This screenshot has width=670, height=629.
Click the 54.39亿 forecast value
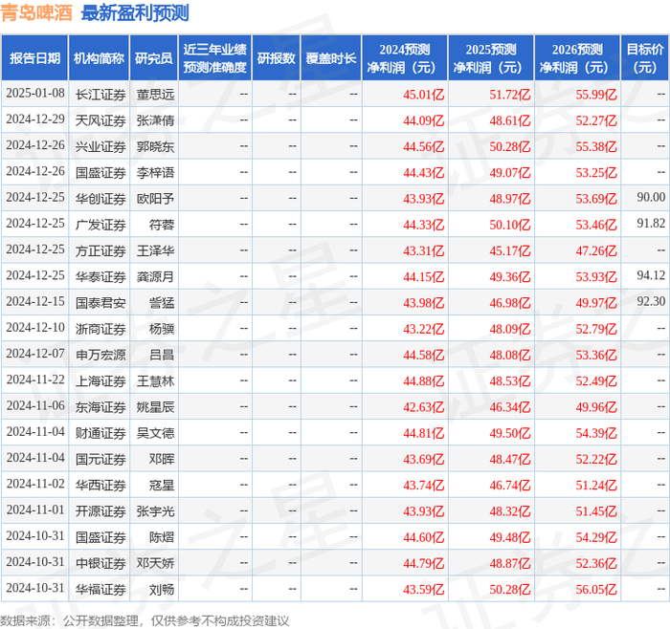point(596,433)
